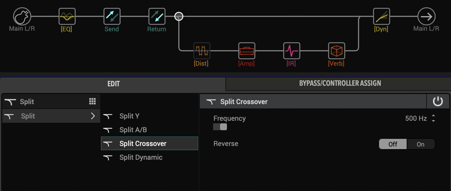
Task: Select the IR block icon
Action: (x=291, y=51)
